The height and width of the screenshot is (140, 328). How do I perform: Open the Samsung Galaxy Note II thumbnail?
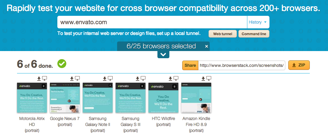tap(98, 98)
